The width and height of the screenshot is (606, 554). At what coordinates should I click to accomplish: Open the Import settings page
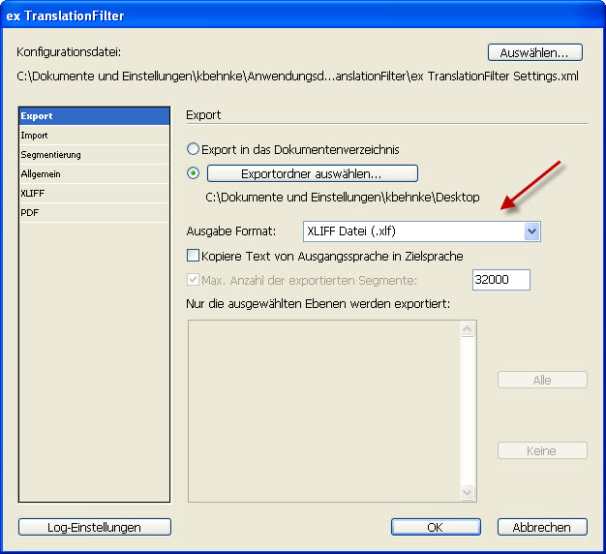[x=94, y=136]
